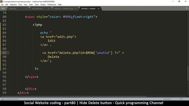The width and height of the screenshot is (189, 106).
Task: Open the Tools menu
Action: [x=37, y=5]
